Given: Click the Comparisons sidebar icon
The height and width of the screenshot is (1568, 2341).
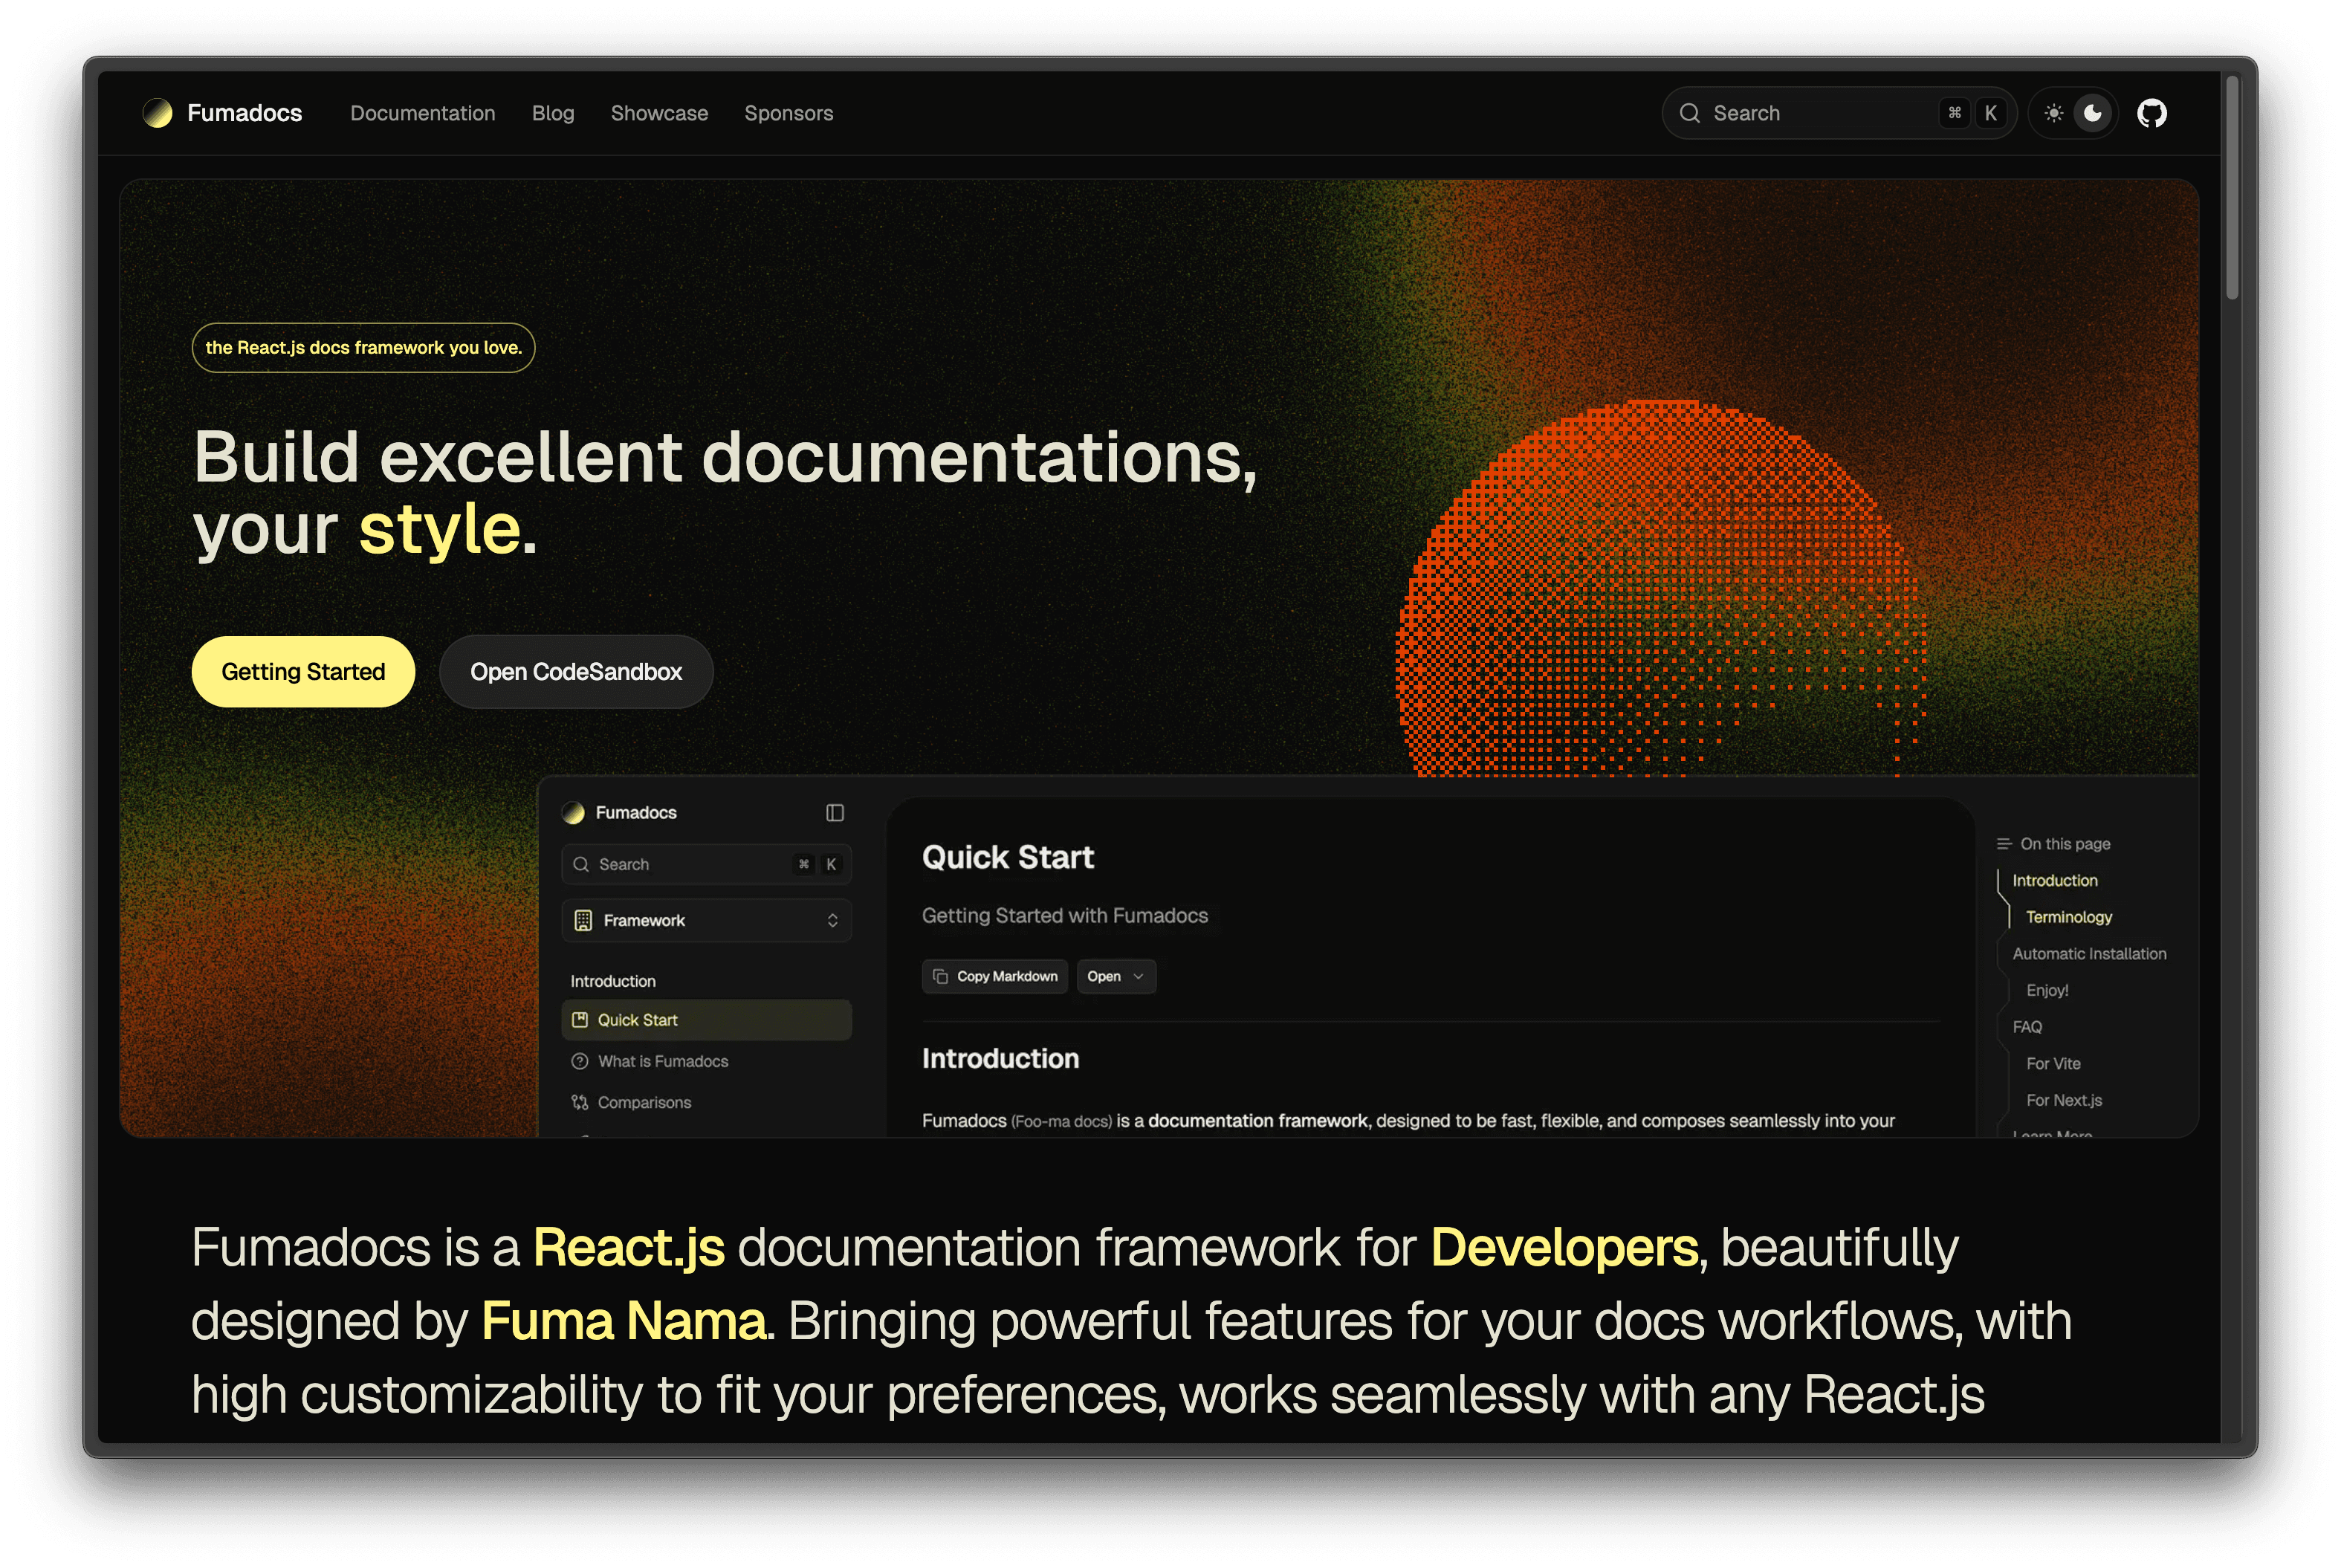Looking at the screenshot, I should click(x=580, y=1102).
